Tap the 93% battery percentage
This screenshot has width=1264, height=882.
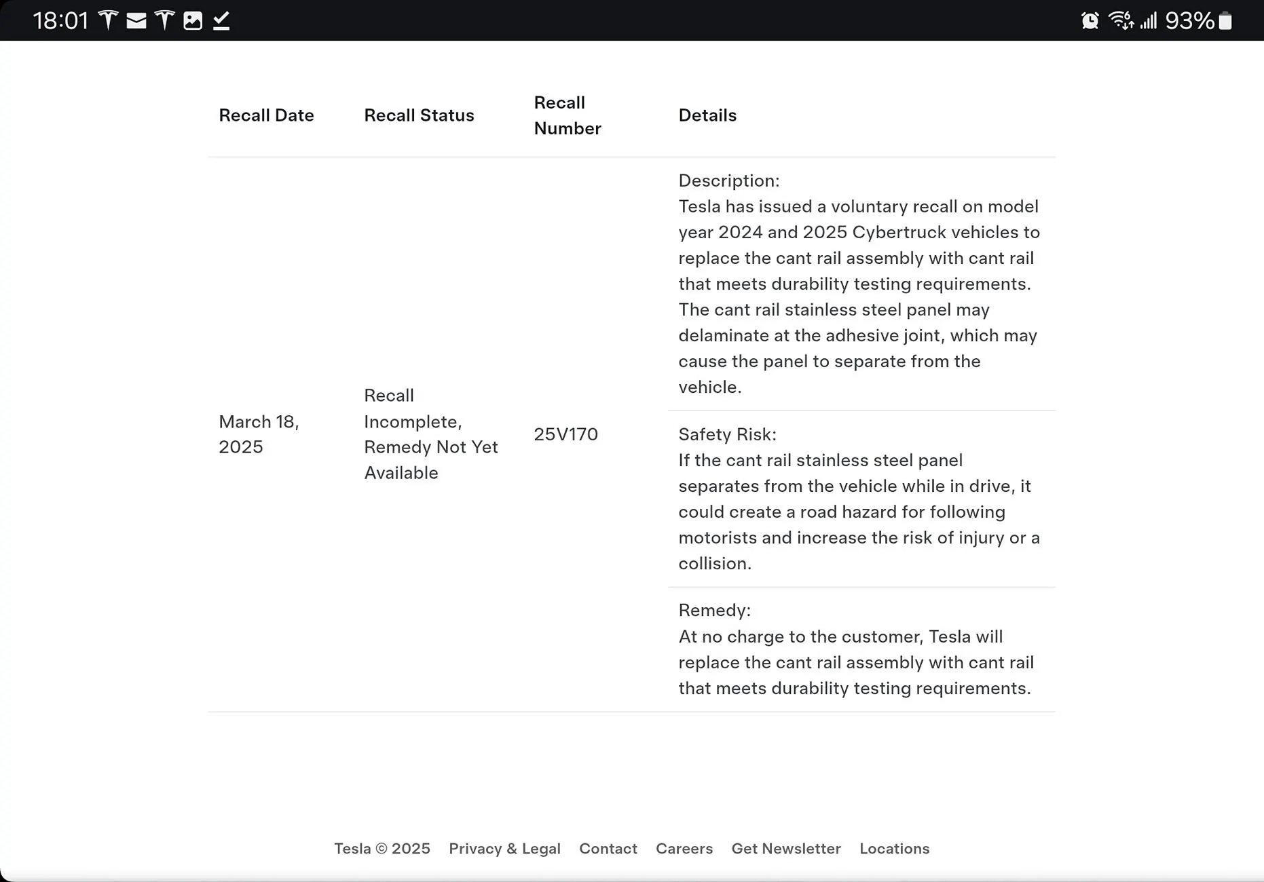coord(1189,20)
